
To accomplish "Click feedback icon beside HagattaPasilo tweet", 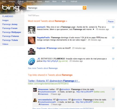I will click(113, 38).
